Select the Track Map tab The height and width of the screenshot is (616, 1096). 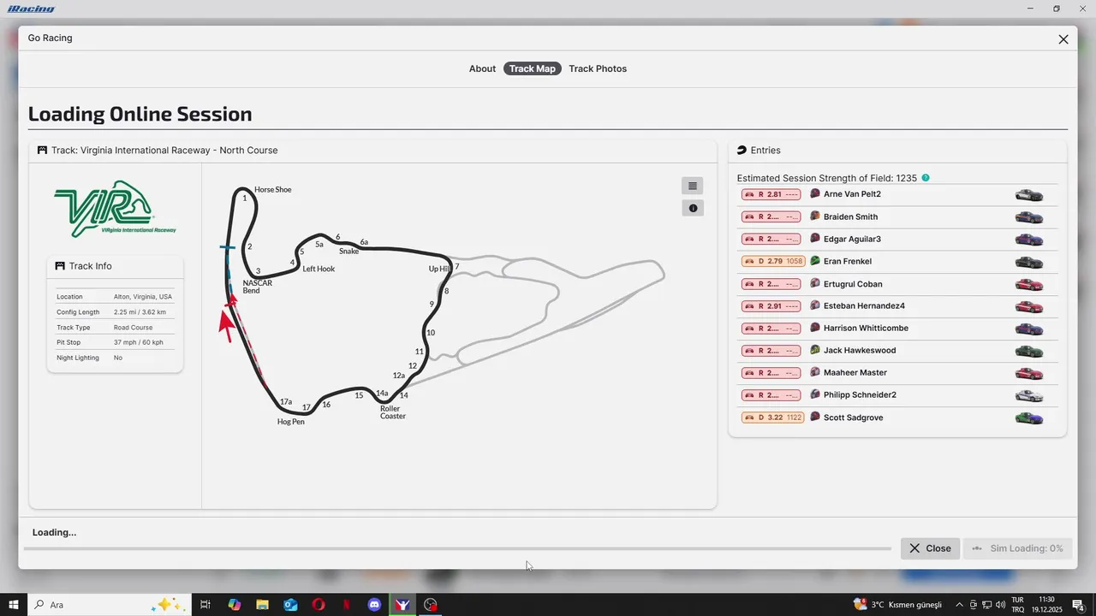point(533,68)
